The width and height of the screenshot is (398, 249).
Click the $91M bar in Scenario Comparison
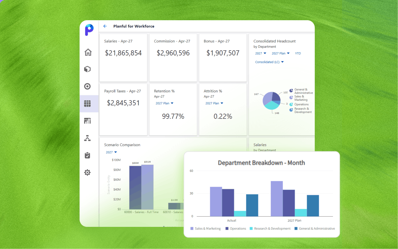point(148,187)
